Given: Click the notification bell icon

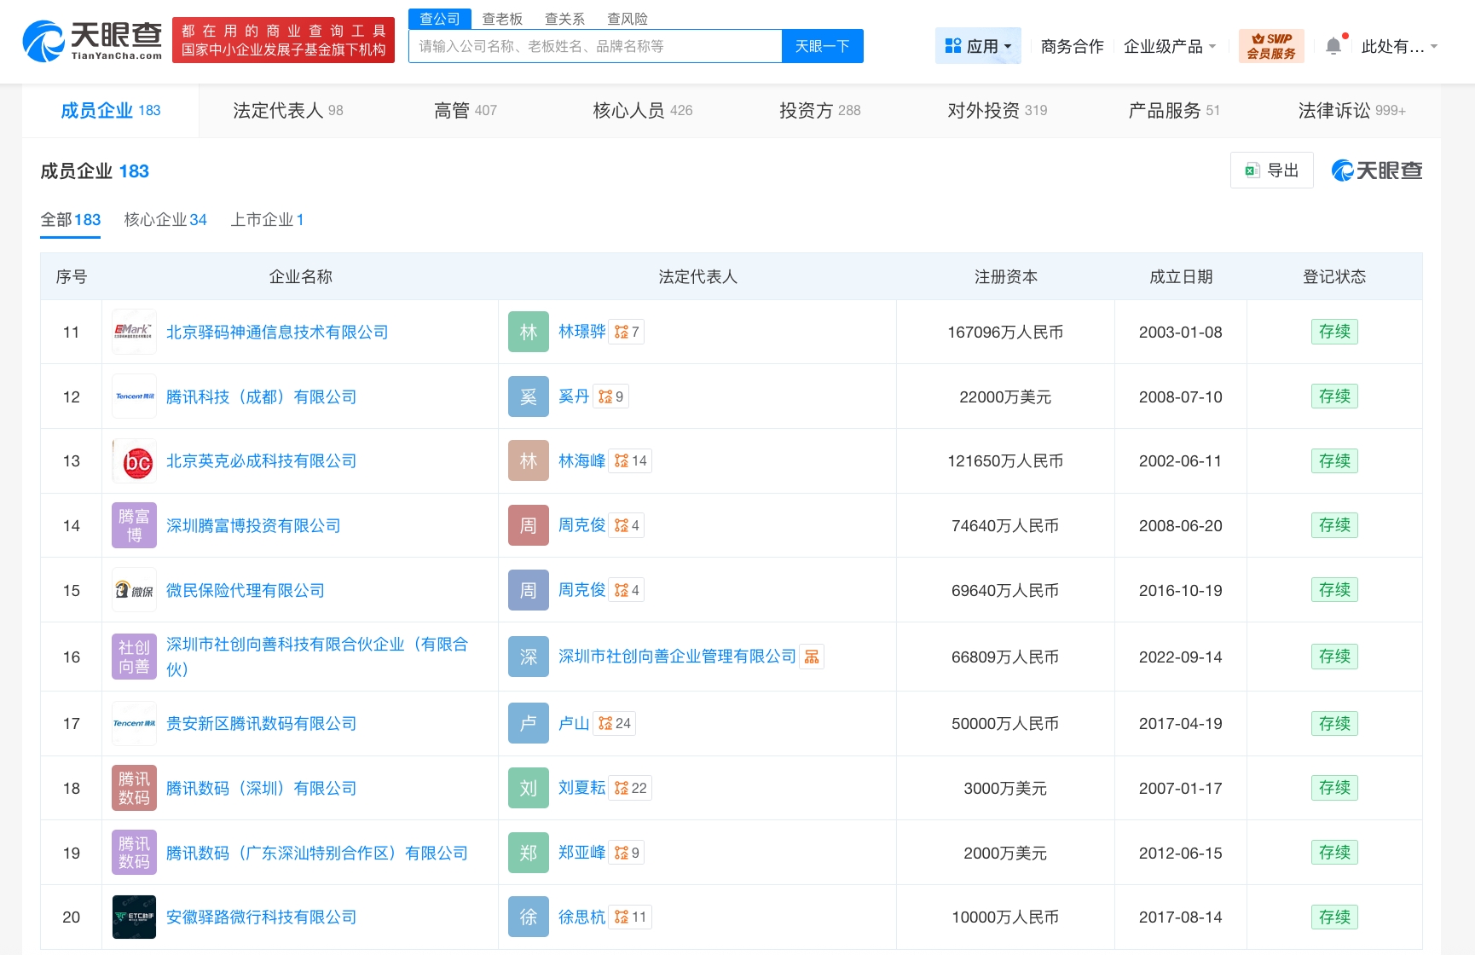Looking at the screenshot, I should click(x=1333, y=46).
